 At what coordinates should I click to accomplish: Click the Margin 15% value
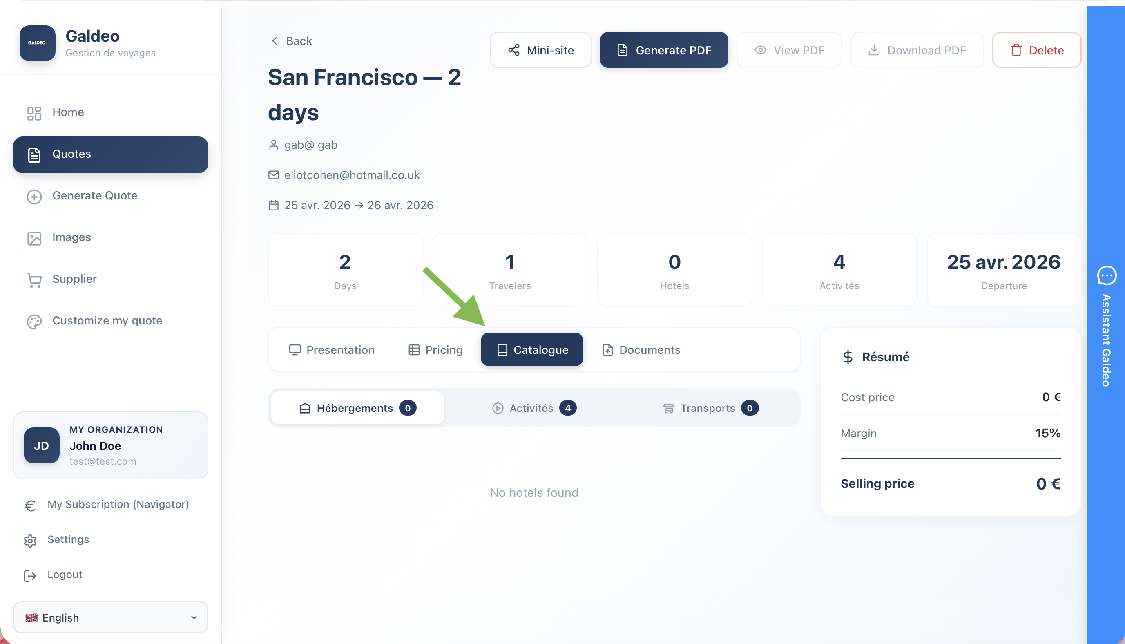tap(1048, 433)
